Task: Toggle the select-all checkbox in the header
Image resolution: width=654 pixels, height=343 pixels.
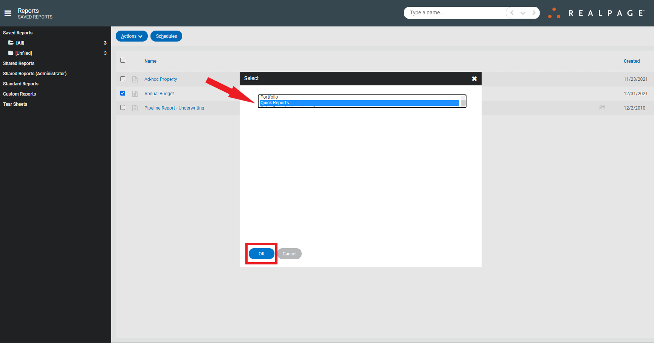Action: 122,60
